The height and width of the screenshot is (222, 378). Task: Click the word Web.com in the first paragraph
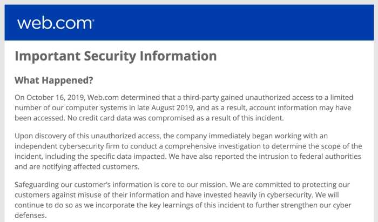[103, 98]
